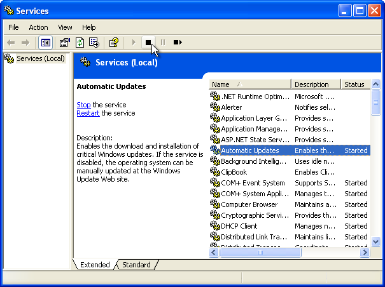Click the Restart the service link
Image resolution: width=385 pixels, height=287 pixels.
click(88, 113)
